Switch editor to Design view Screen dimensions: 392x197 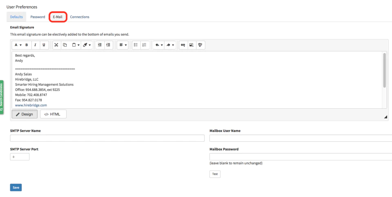[24, 114]
